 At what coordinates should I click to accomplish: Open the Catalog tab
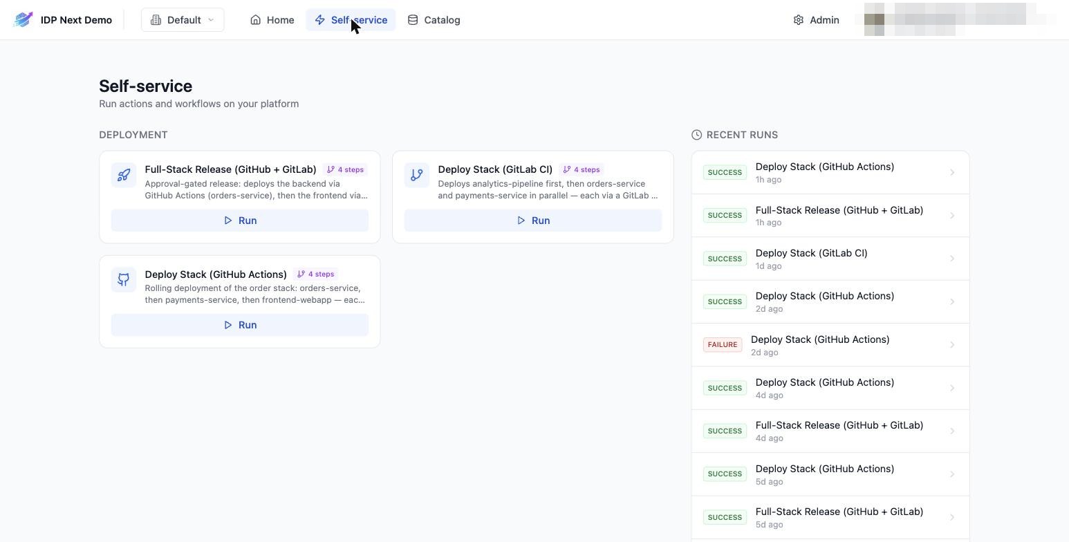click(434, 20)
